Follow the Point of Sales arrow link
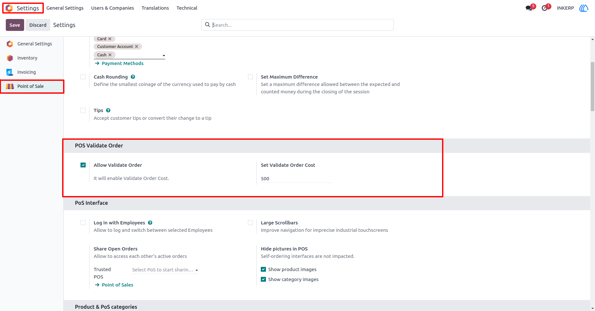The height and width of the screenshot is (311, 595). [x=114, y=285]
